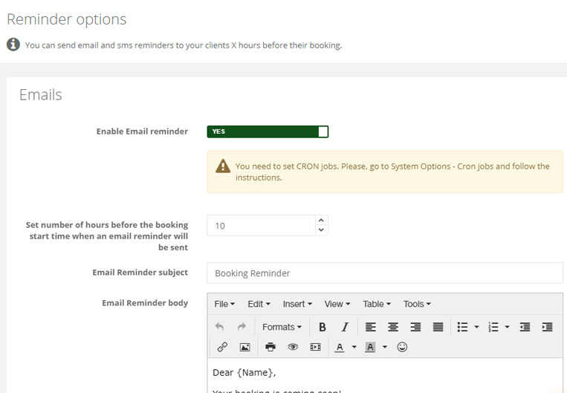This screenshot has width=567, height=393.
Task: Insert media using the video icon
Action: [x=315, y=347]
